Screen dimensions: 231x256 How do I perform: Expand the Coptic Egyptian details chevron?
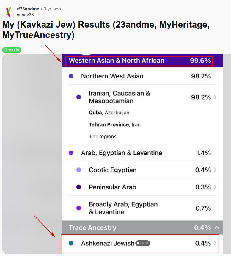coord(215,170)
